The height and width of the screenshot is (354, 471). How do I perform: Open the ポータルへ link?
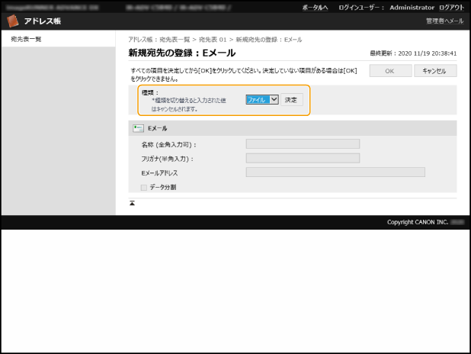click(314, 6)
